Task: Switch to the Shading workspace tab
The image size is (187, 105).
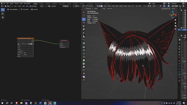Action: (69, 4)
